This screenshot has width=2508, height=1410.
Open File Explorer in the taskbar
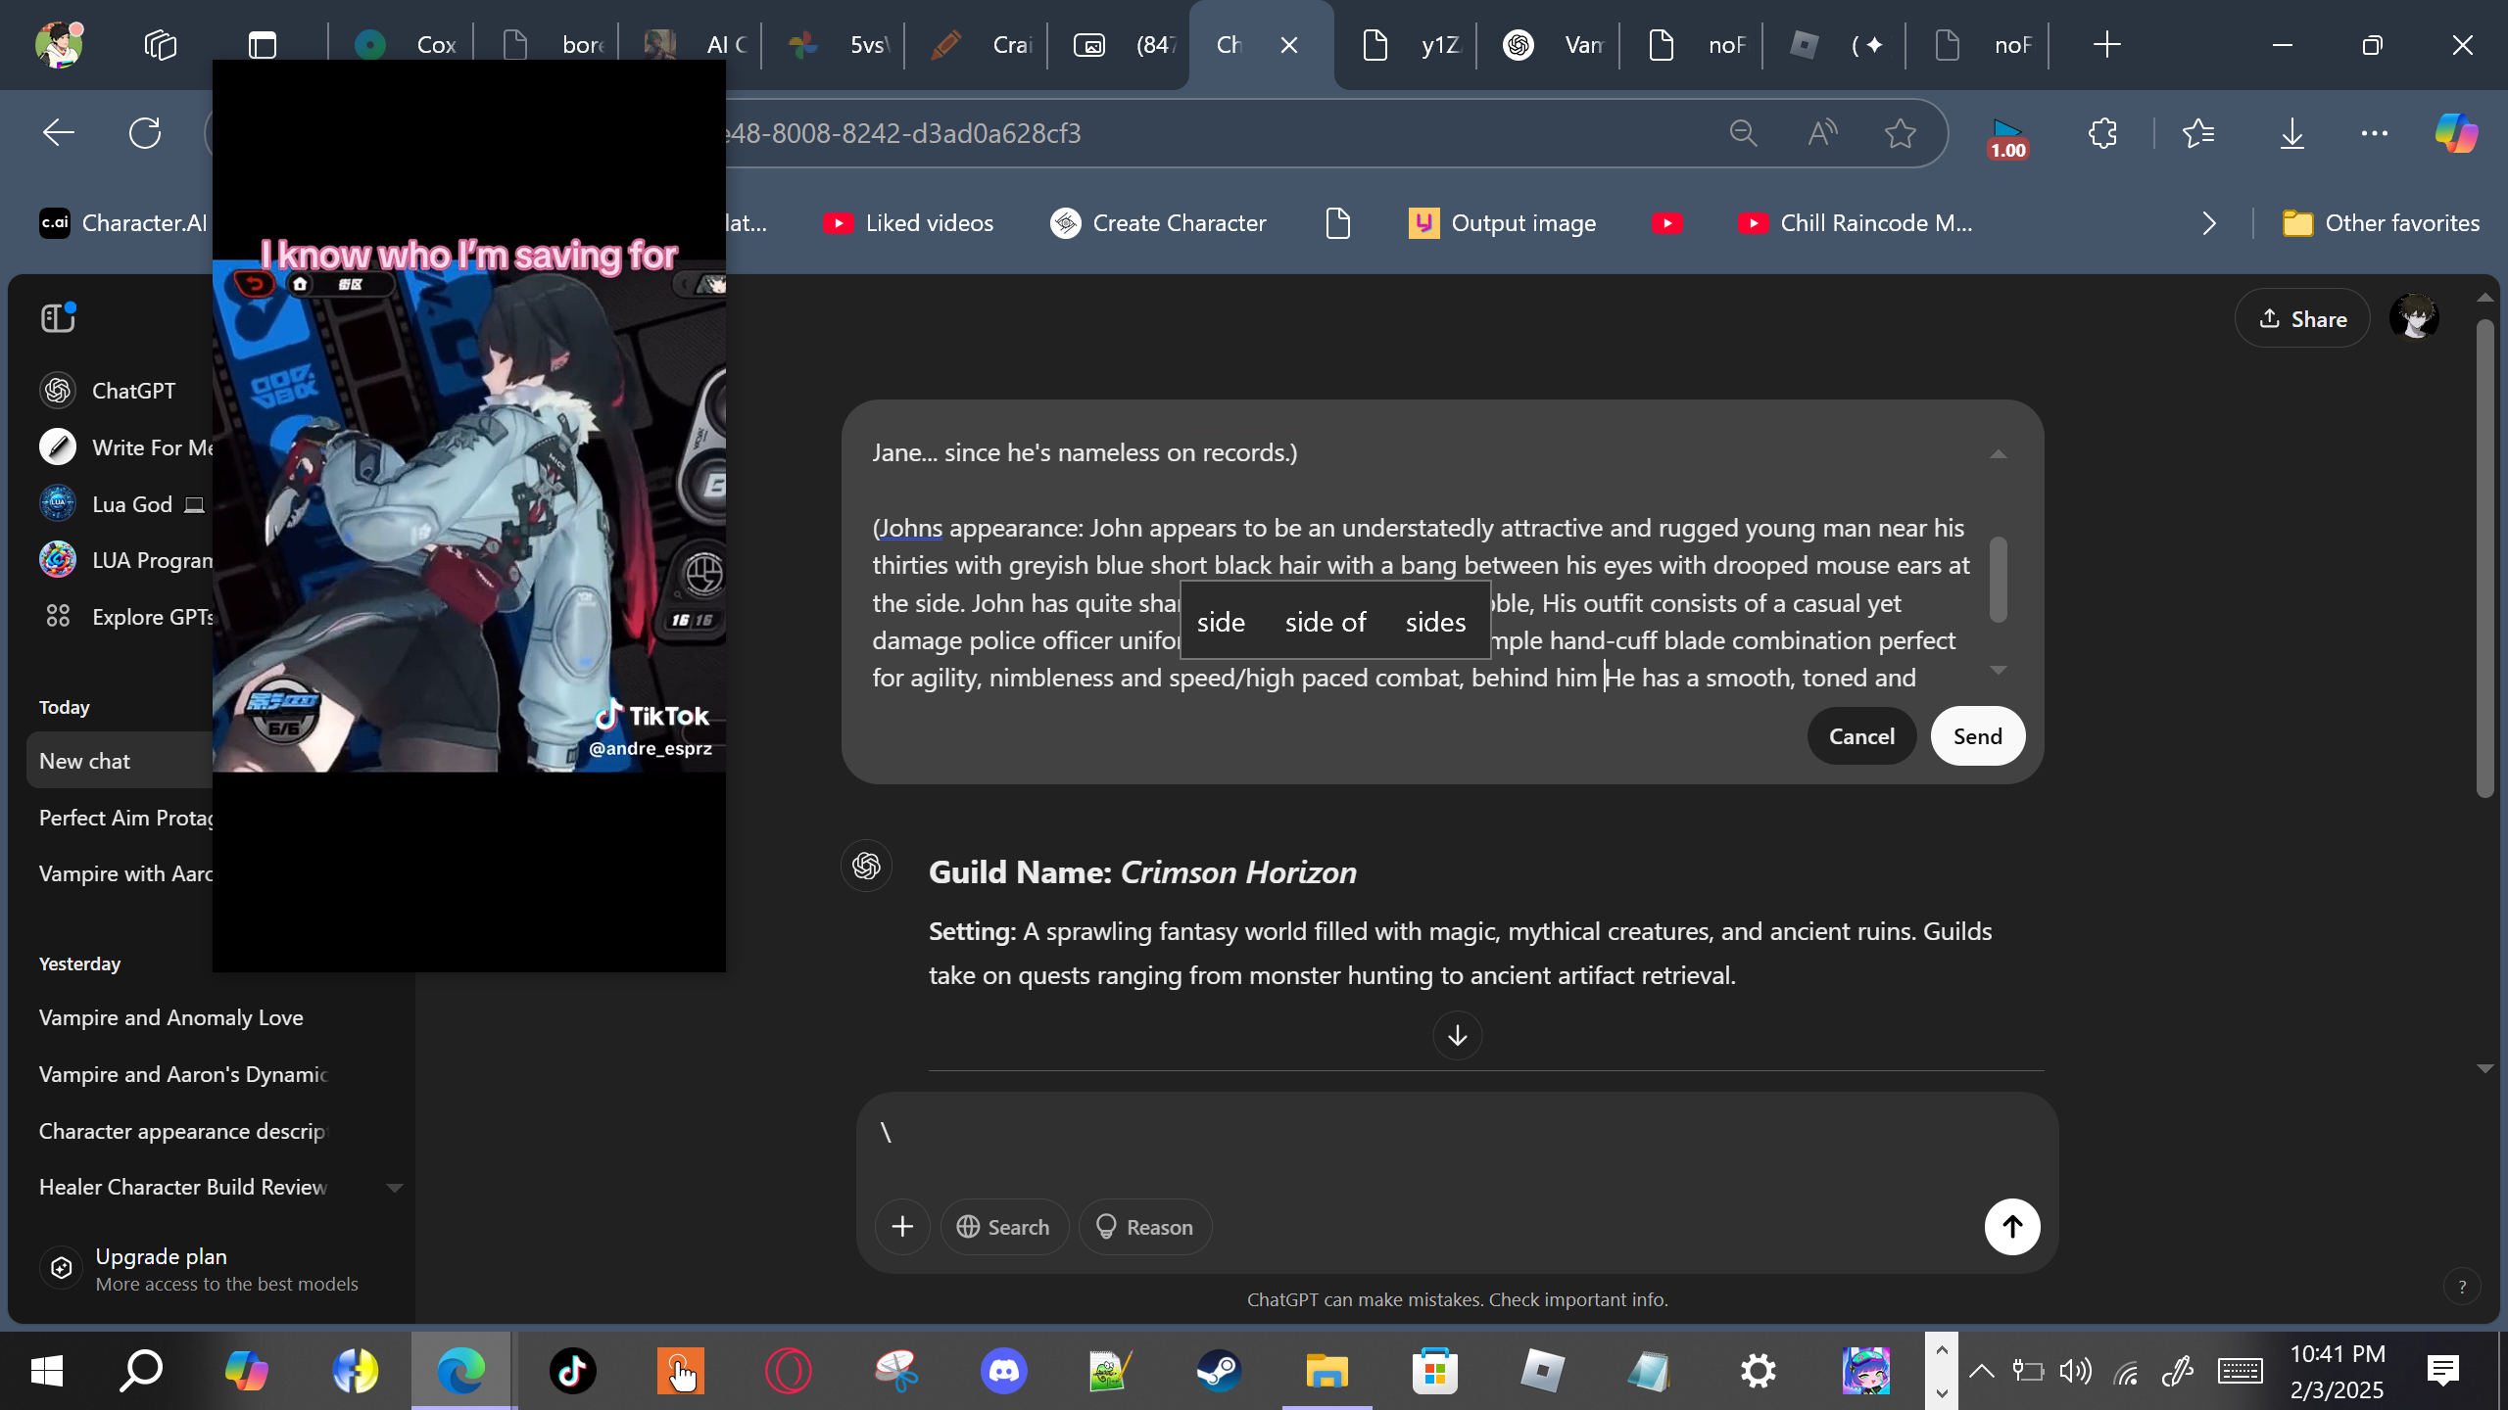click(x=1326, y=1371)
